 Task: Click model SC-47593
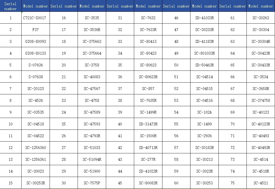(x=92, y=124)
